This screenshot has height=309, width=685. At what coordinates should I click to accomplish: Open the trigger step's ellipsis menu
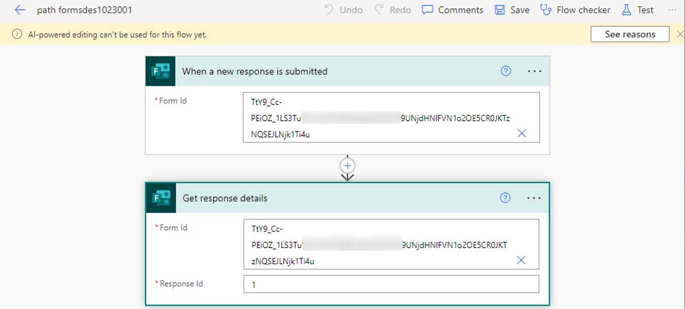tap(534, 72)
